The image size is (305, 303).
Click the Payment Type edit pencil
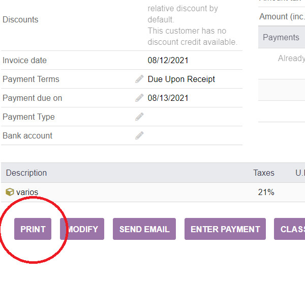point(139,117)
